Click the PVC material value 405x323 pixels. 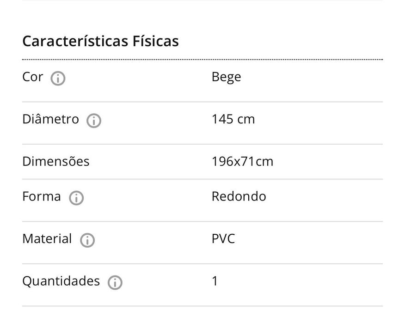click(x=223, y=239)
